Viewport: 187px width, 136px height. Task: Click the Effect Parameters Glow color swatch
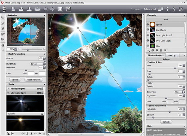coord(31,73)
